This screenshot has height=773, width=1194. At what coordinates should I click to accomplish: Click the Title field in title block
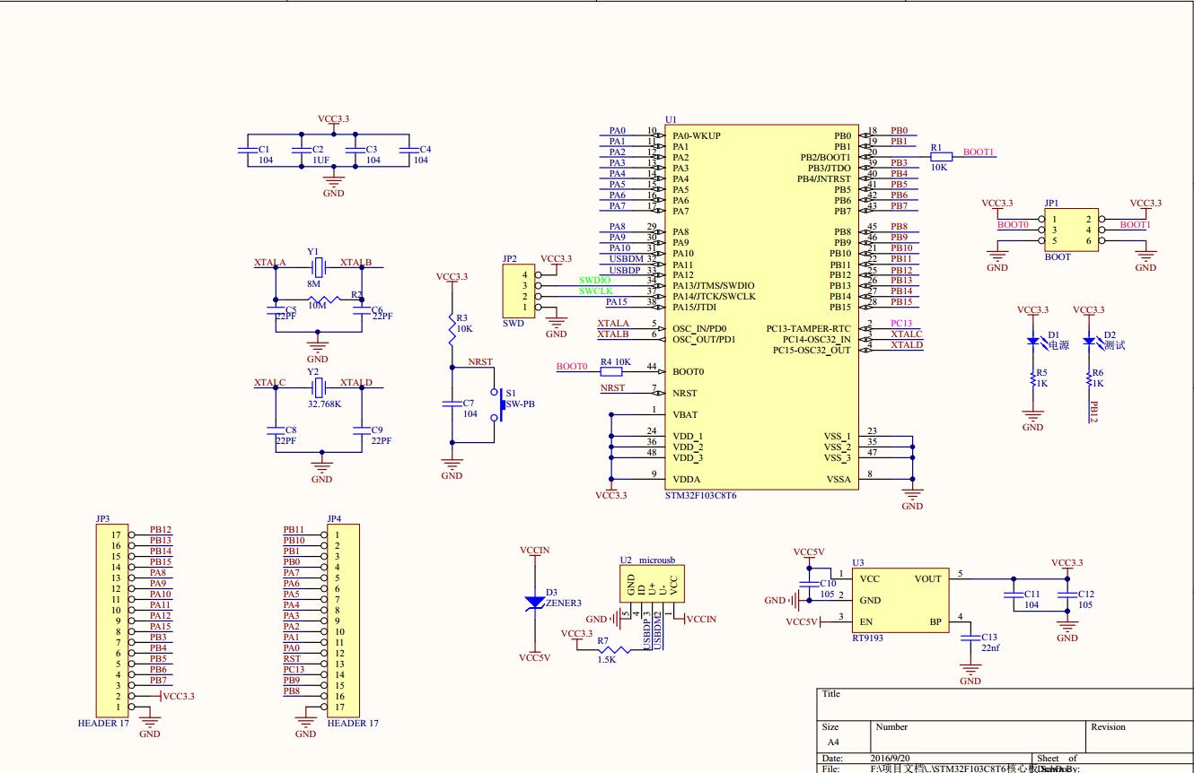point(988,702)
